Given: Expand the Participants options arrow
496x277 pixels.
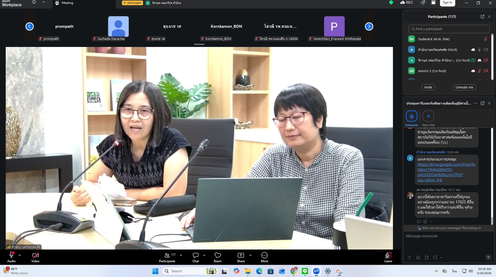Looking at the screenshot, I should (x=181, y=255).
